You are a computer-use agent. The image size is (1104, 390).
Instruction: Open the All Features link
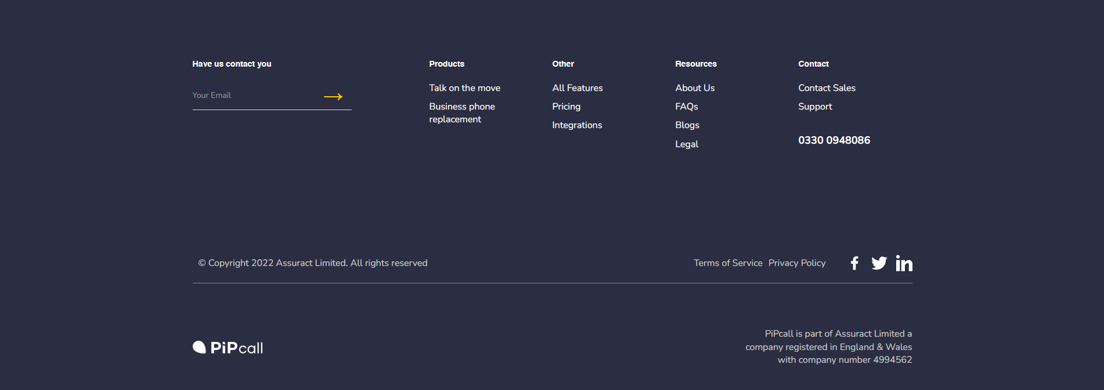pyautogui.click(x=578, y=88)
